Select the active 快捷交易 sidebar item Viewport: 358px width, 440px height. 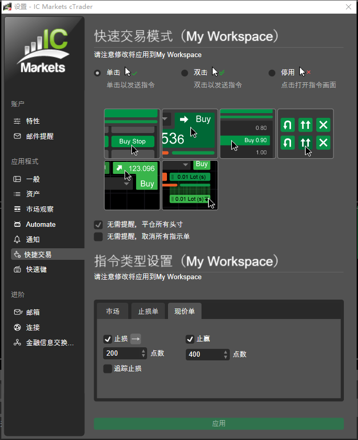48,254
